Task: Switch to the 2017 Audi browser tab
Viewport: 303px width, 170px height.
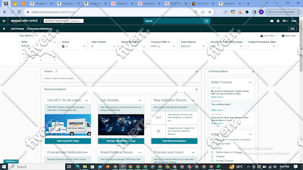Action: pos(202,4)
